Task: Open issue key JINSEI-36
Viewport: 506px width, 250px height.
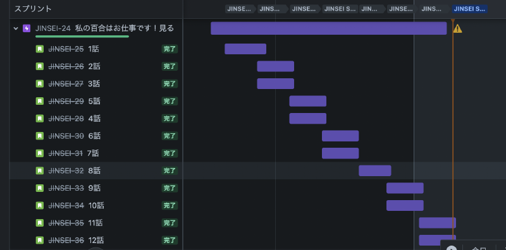Action: pos(66,240)
